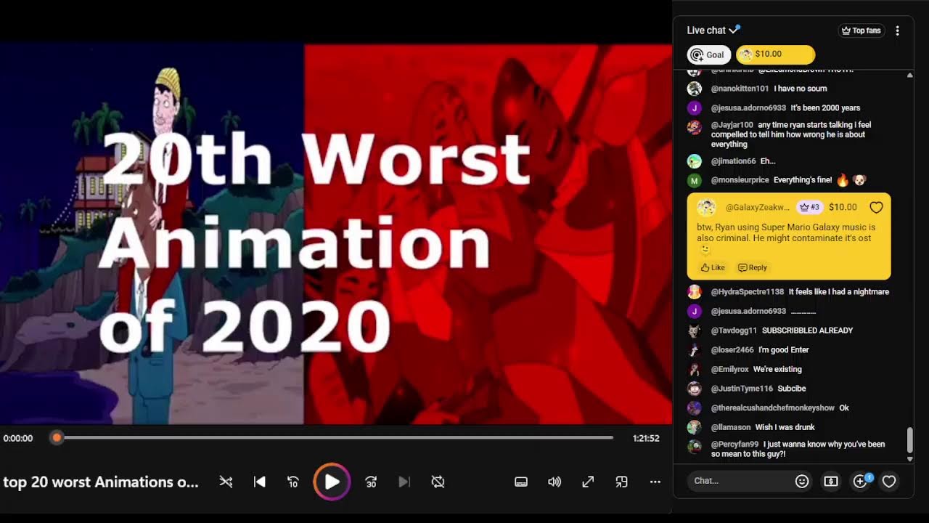Viewport: 929px width, 523px height.
Task: Click the video title 'top 20 worst Animations'
Action: 101,482
